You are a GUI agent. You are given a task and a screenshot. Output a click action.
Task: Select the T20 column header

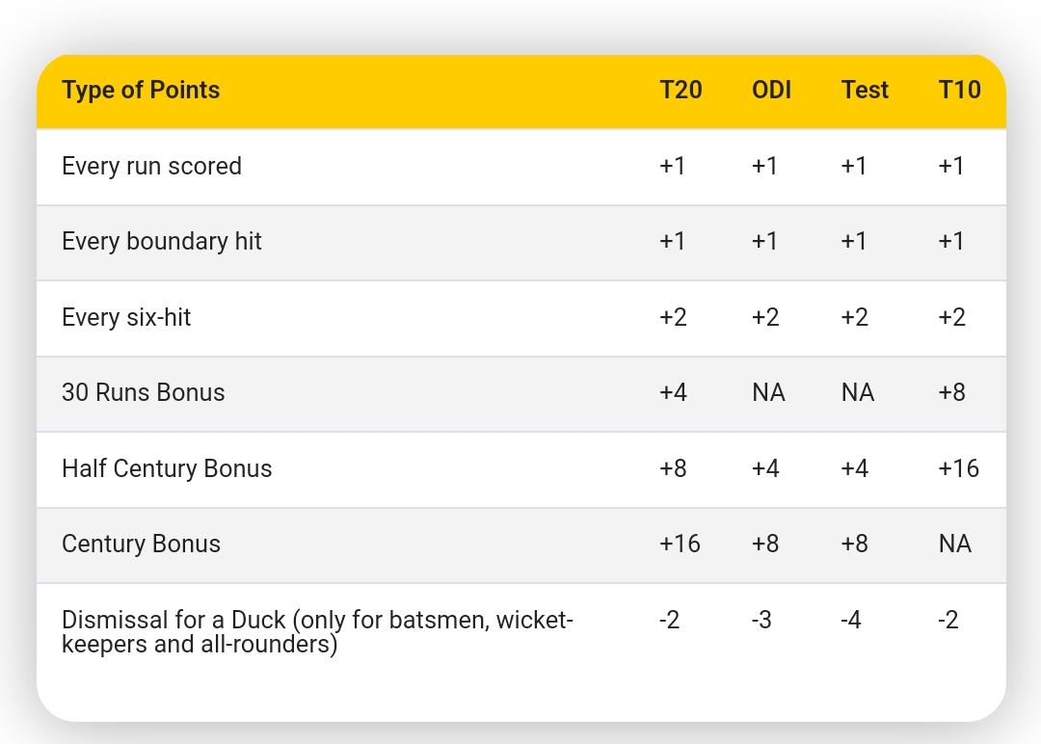point(681,91)
